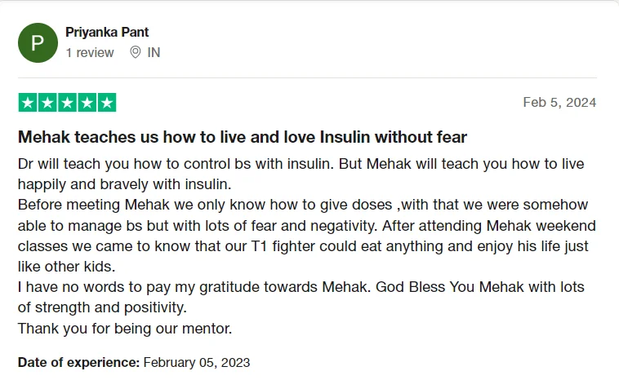The width and height of the screenshot is (619, 380).
Task: Click the "February 05, 2023" experience date
Action: (x=198, y=362)
